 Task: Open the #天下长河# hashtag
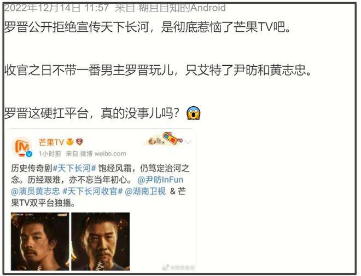(74, 168)
